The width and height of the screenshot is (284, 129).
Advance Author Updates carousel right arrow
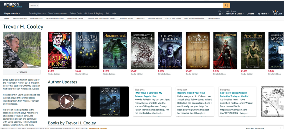click(x=281, y=102)
